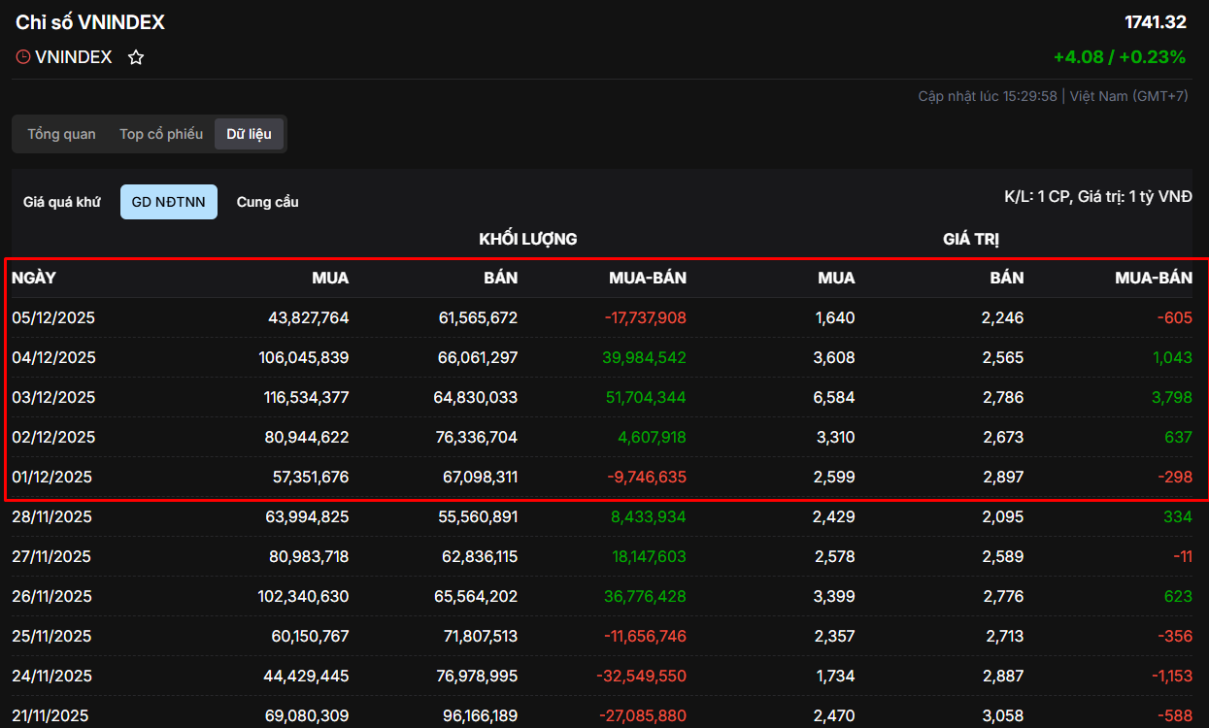Click the index price 1741.32
The height and width of the screenshot is (728, 1209).
(x=1155, y=22)
